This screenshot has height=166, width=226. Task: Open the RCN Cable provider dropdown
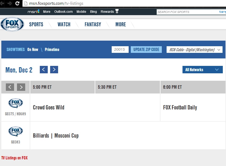coord(194,50)
